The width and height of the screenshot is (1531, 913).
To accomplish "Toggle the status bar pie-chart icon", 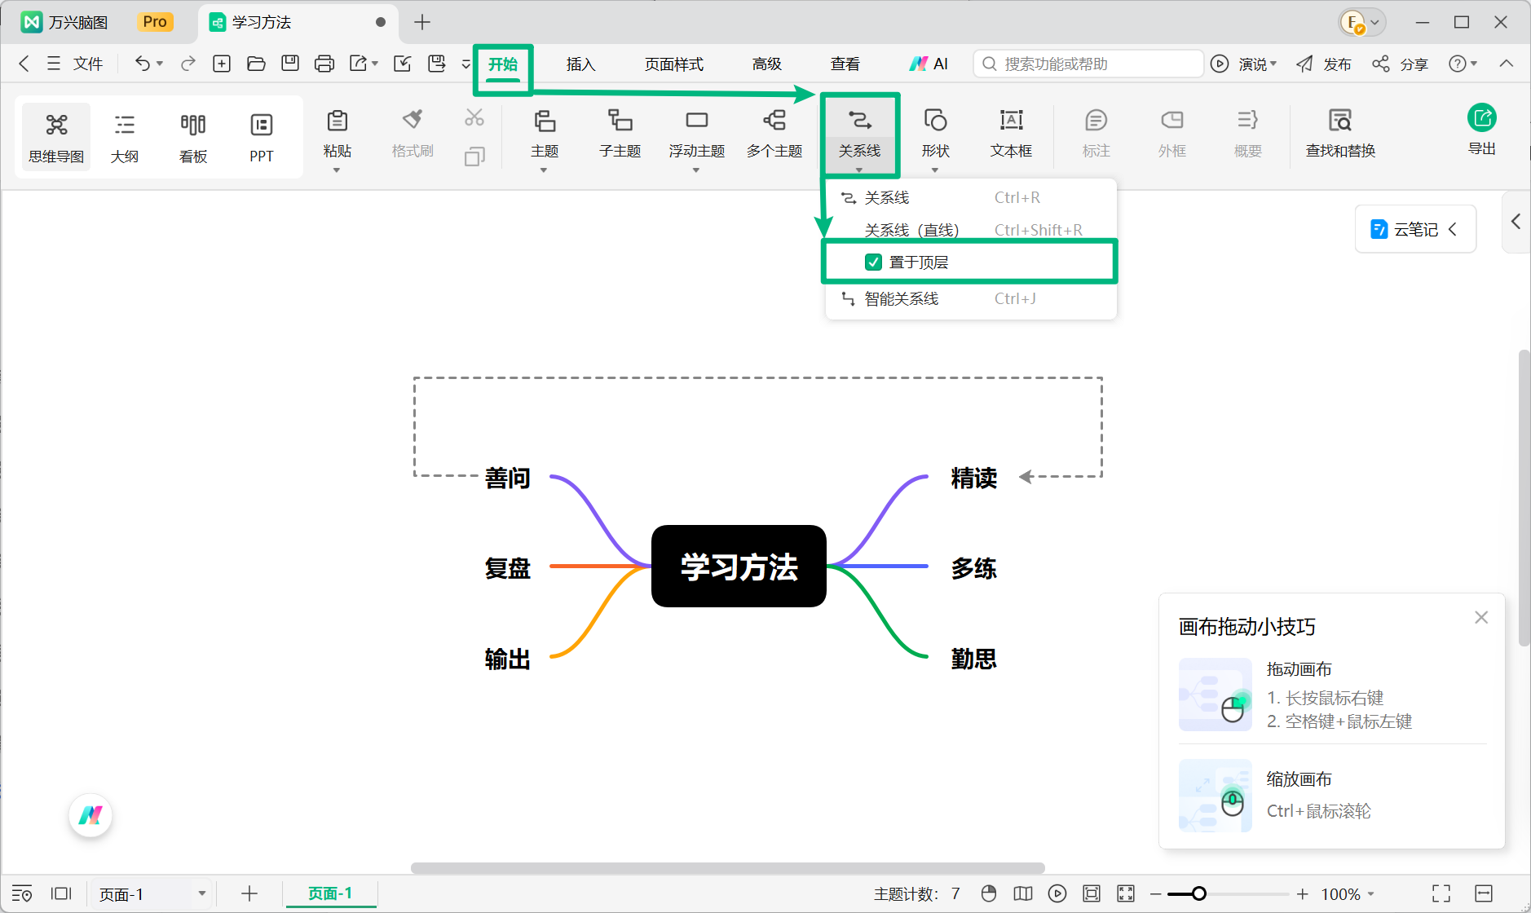I will click(989, 893).
